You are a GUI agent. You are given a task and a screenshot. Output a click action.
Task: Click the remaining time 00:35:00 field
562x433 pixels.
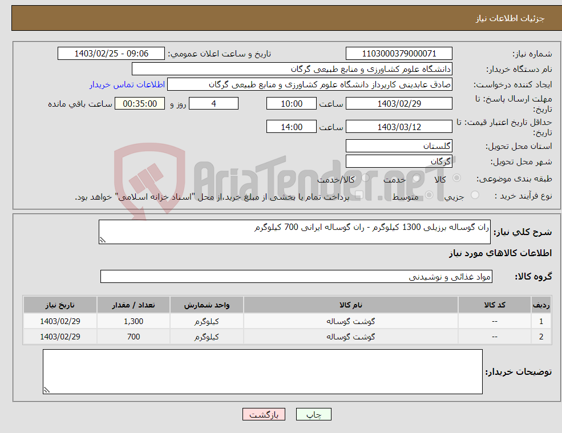pyautogui.click(x=140, y=104)
